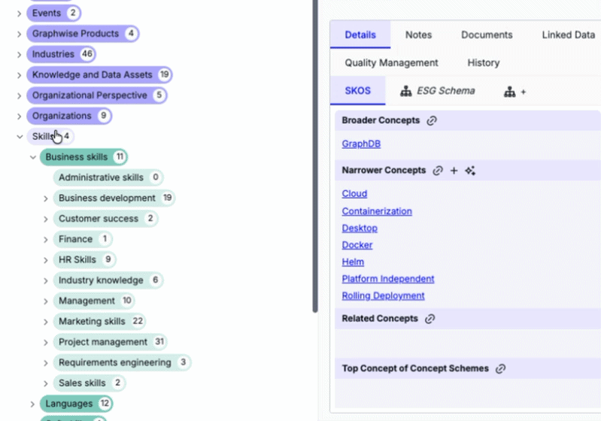Image resolution: width=601 pixels, height=421 pixels.
Task: Select the Marketing skills item
Action: [99, 322]
